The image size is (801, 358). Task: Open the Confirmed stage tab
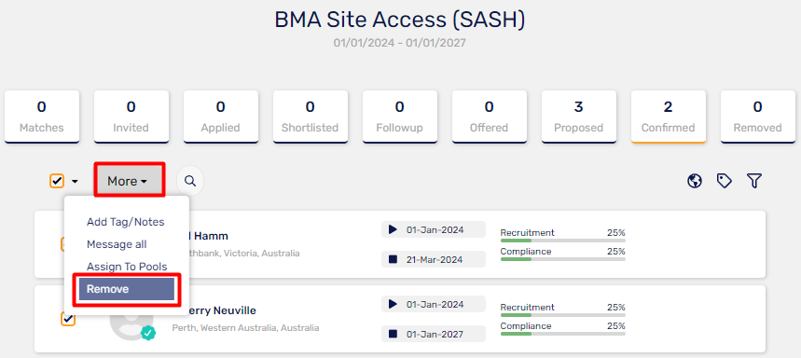(x=669, y=117)
